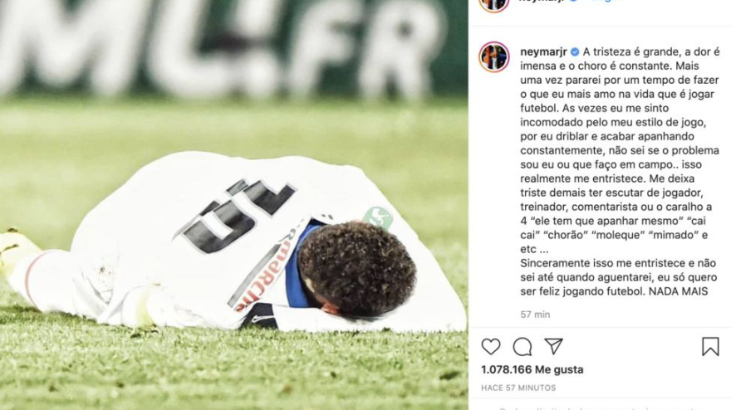Share the post using the paper plane icon
Image resolution: width=731 pixels, height=410 pixels.
pyautogui.click(x=554, y=346)
